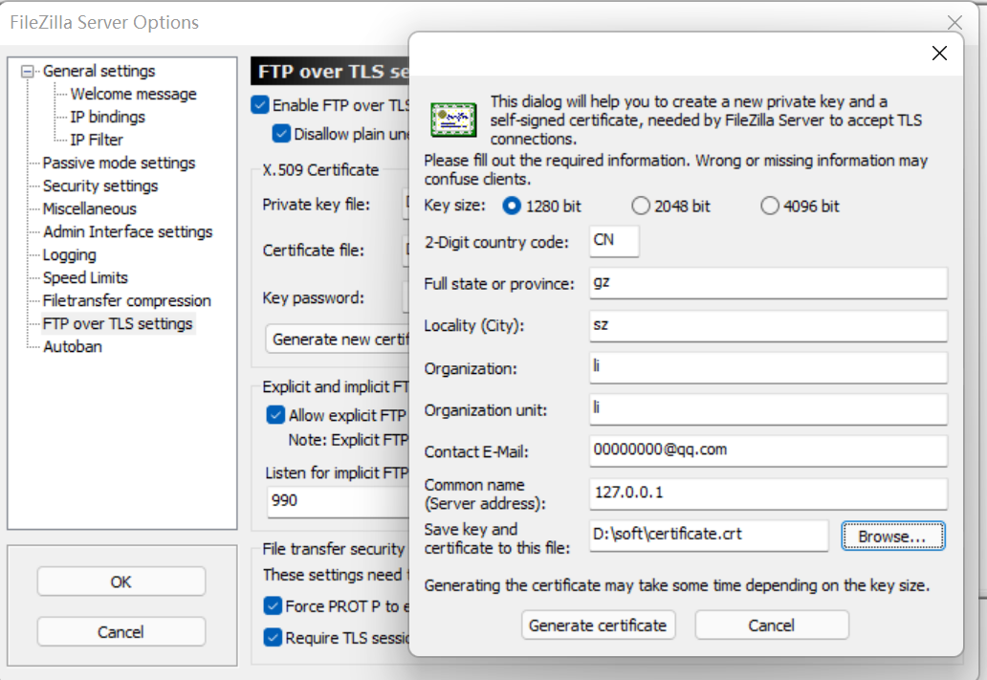Click Browse to choose certificate file

[x=892, y=537]
